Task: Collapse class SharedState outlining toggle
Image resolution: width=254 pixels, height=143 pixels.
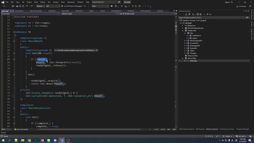Action: click(14, 41)
